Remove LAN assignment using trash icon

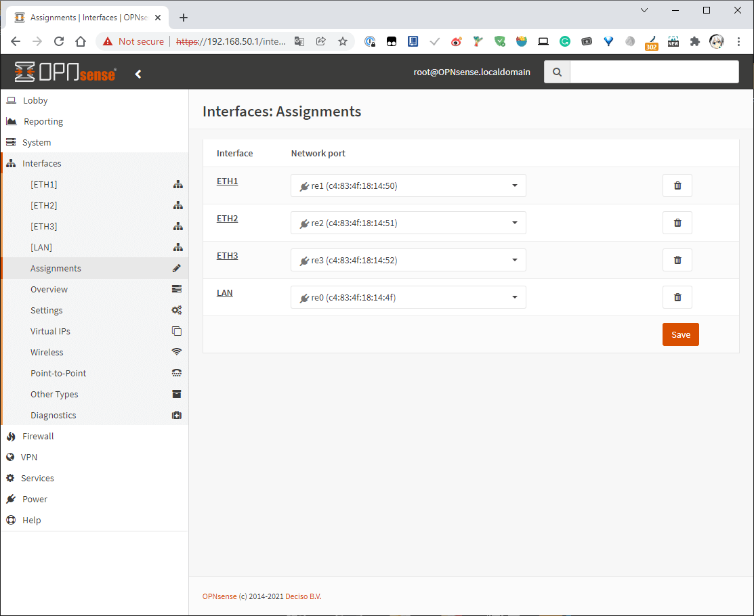point(677,297)
